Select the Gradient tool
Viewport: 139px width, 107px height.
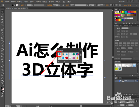(2, 62)
